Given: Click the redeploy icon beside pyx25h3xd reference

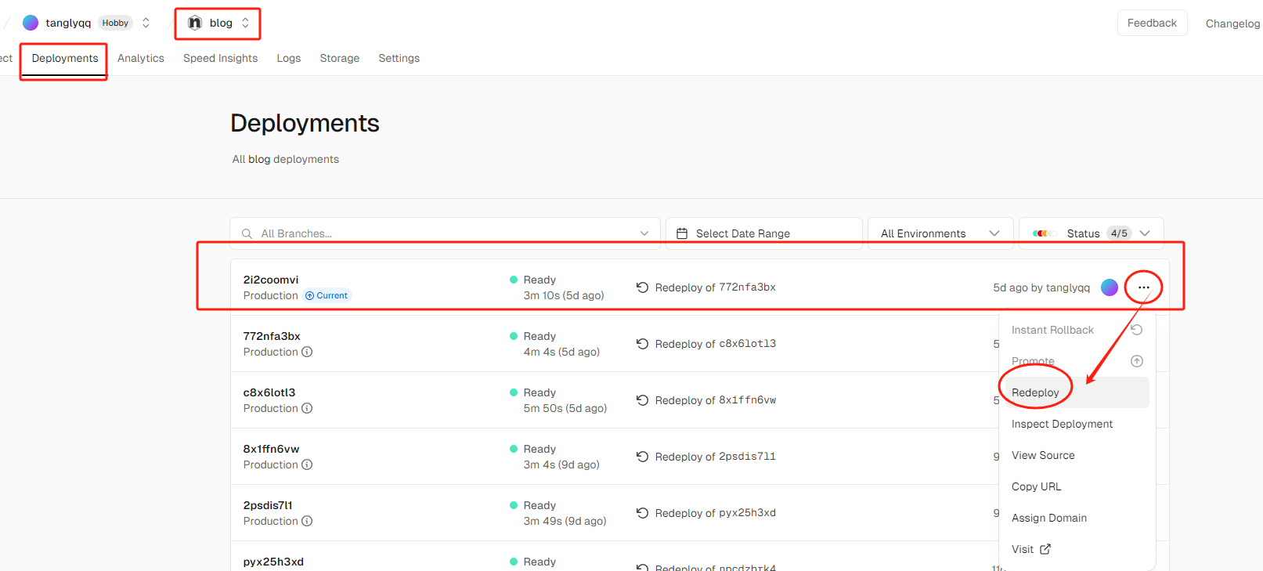Looking at the screenshot, I should click(x=642, y=513).
